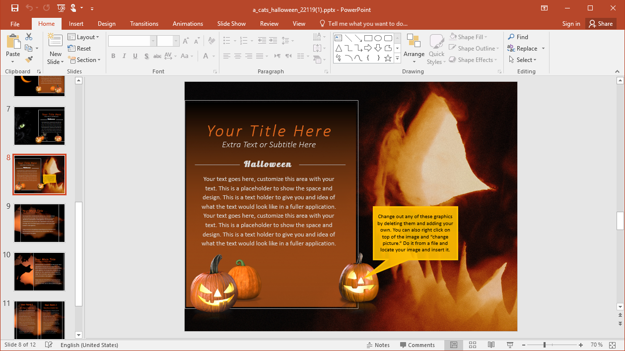Screen dimensions: 625x351
Task: Expand the Layout dropdown
Action: (84, 37)
